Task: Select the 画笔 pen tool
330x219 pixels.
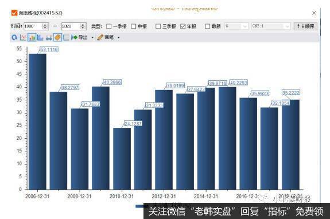Action: (x=106, y=37)
